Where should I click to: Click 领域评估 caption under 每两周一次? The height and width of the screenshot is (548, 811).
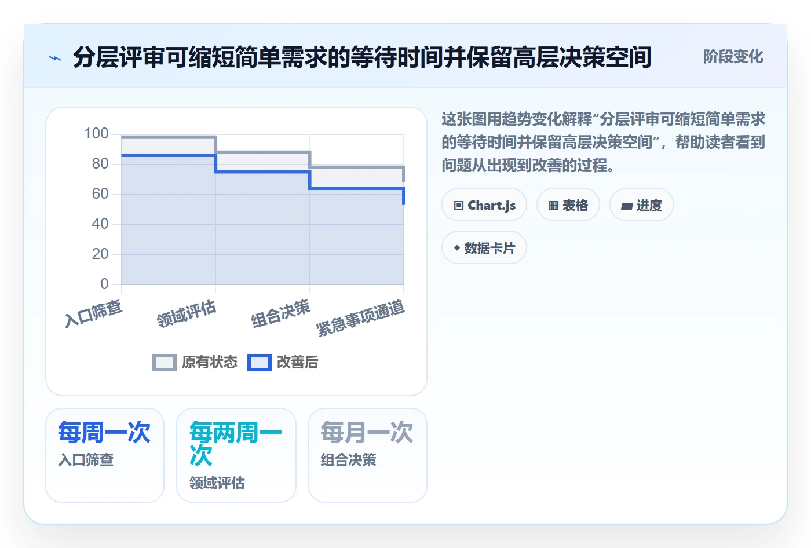[217, 483]
